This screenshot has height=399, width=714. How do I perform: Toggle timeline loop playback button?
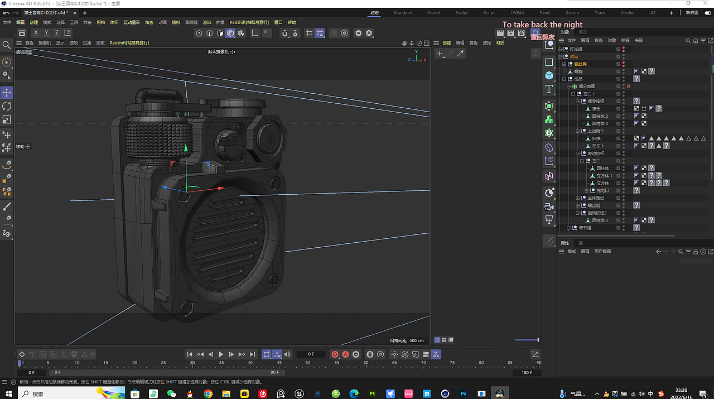pyautogui.click(x=266, y=354)
